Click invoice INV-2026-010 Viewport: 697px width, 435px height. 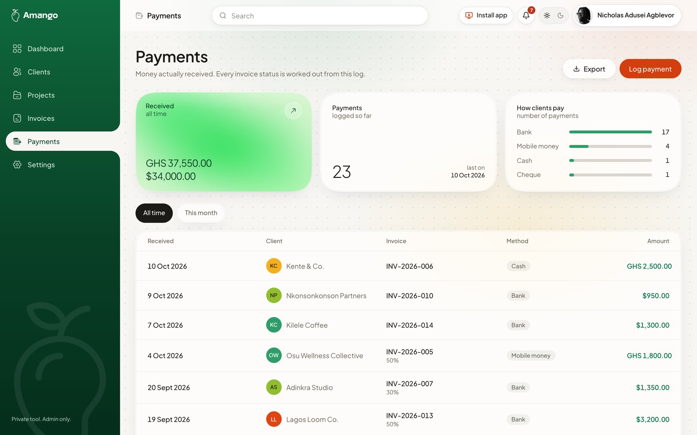point(409,295)
